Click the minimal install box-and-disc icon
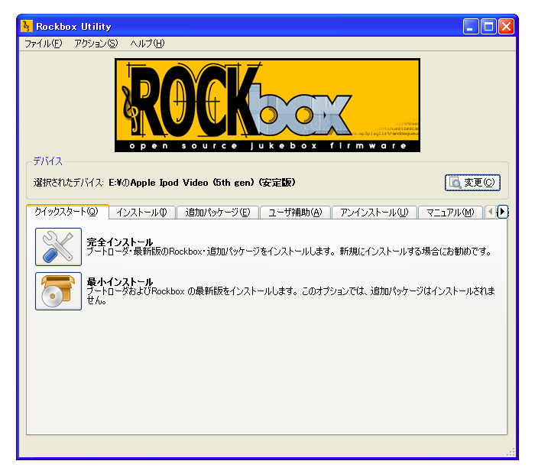535x474 pixels. point(58,291)
